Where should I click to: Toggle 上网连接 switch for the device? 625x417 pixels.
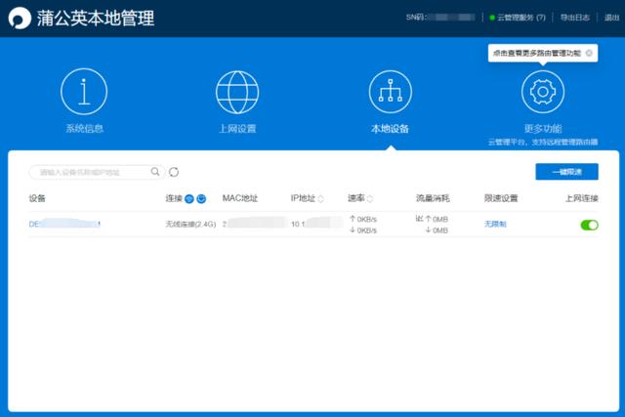pyautogui.click(x=589, y=225)
